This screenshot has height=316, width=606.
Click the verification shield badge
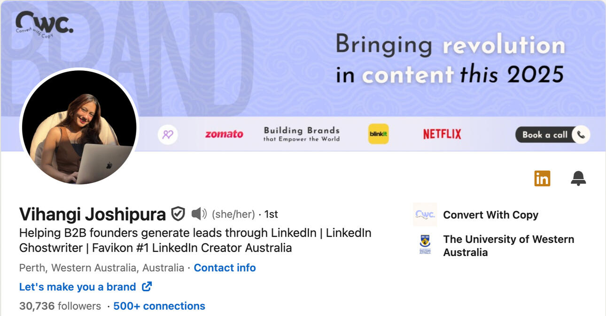coord(178,214)
